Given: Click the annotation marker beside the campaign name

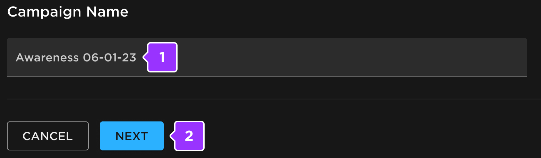Looking at the screenshot, I should (162, 57).
